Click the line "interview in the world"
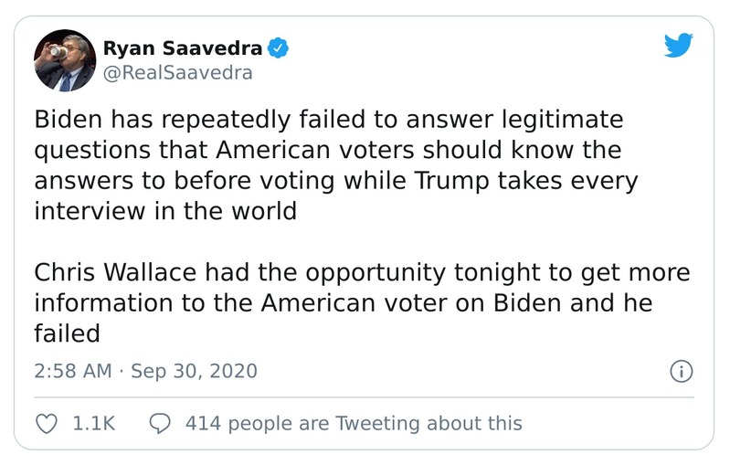 point(165,211)
